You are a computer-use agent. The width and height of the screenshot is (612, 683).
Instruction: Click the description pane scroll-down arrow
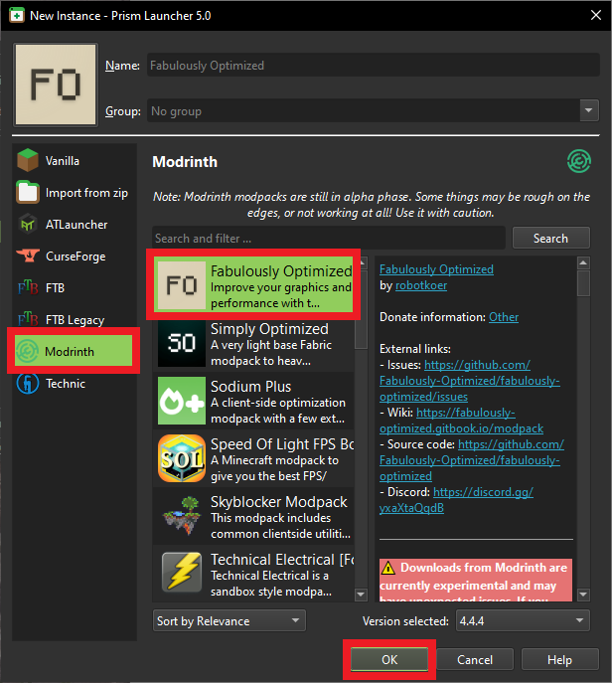coord(583,595)
